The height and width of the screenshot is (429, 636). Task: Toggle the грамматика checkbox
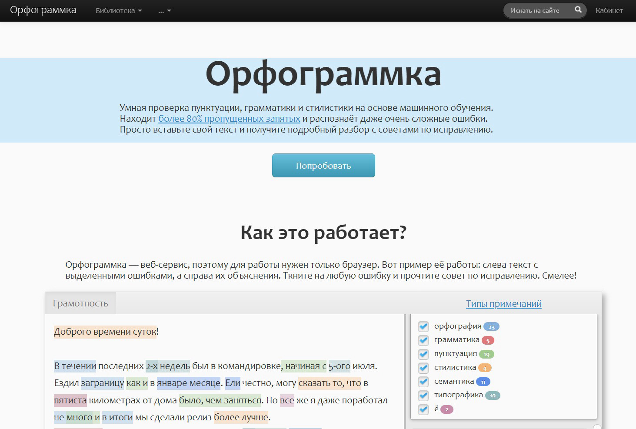tap(423, 340)
